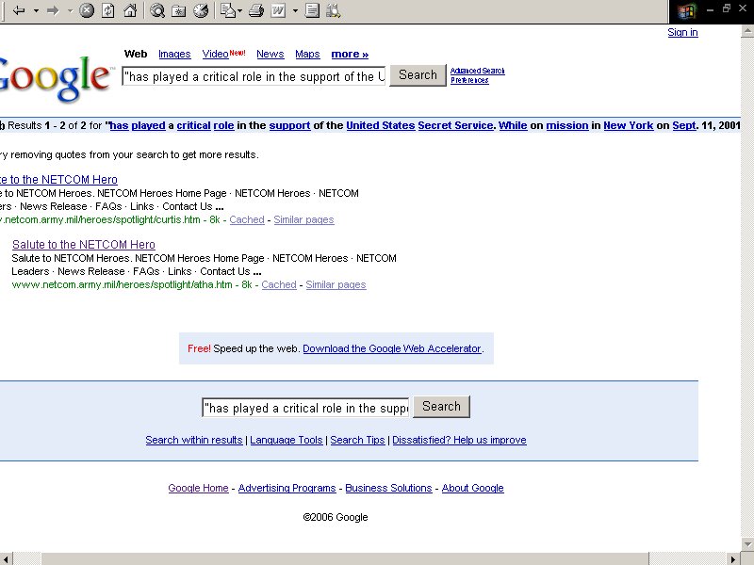
Task: Edit page with the Word icon
Action: 278,10
